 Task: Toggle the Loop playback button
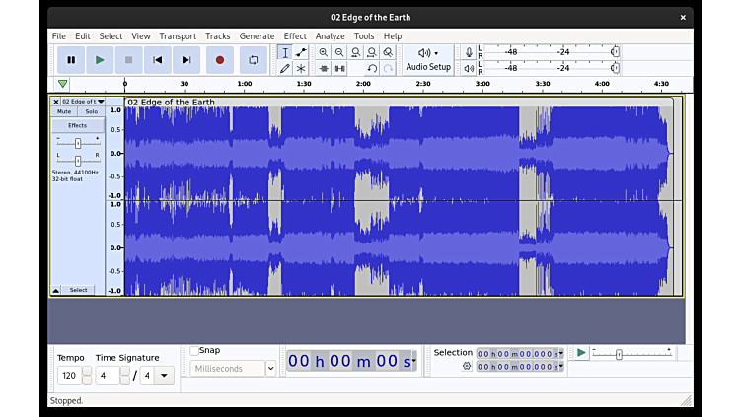pyautogui.click(x=254, y=60)
